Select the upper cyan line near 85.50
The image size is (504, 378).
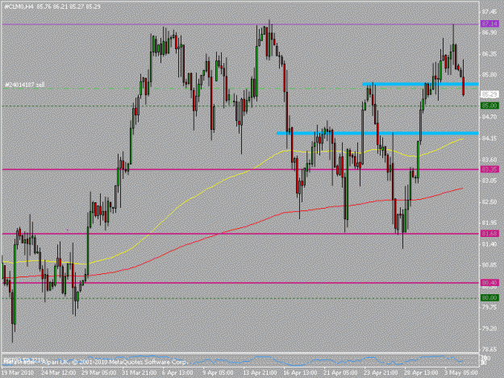420,84
